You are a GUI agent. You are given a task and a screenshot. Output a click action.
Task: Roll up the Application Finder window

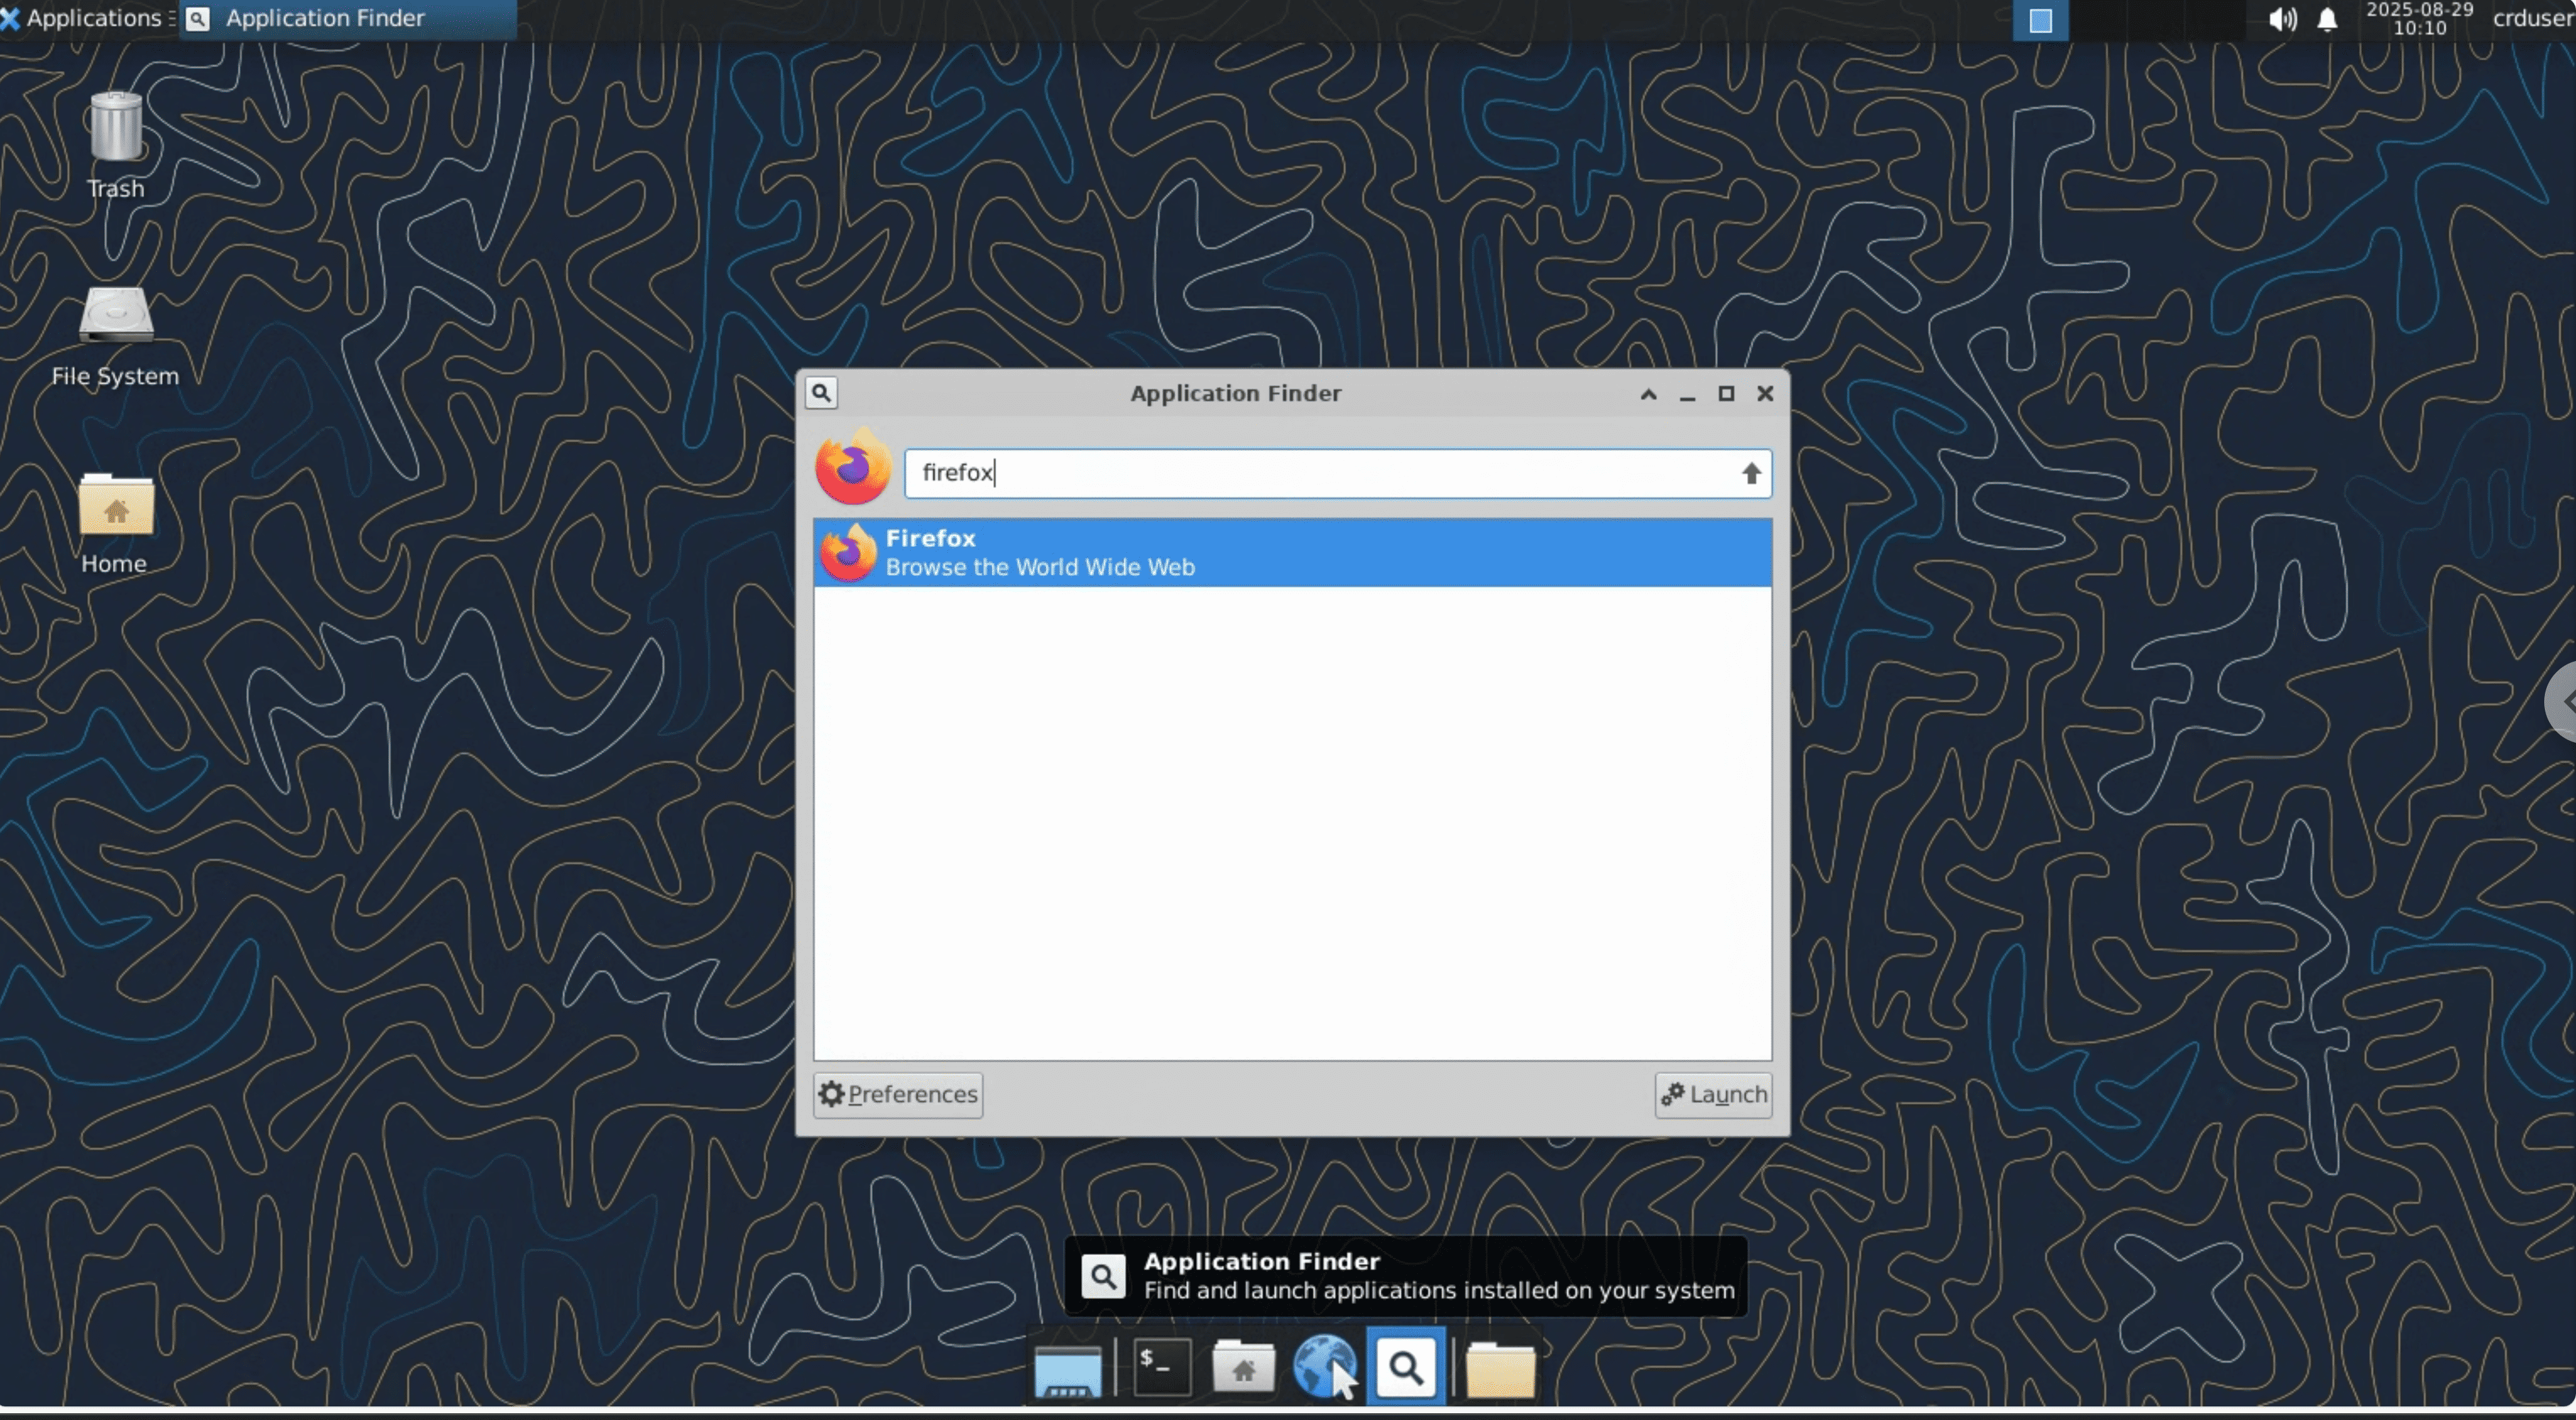1648,394
